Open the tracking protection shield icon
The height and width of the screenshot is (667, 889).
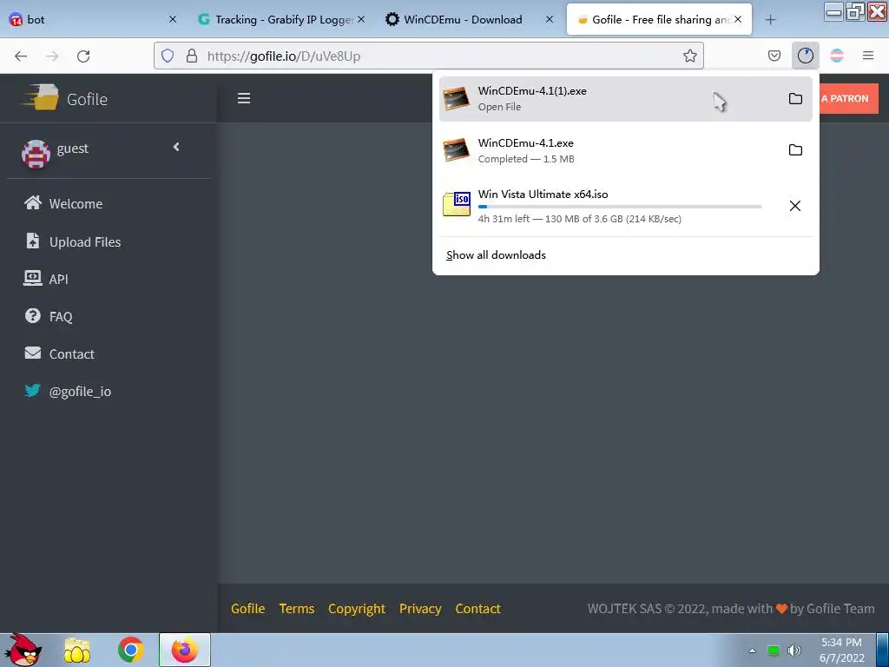pos(168,56)
